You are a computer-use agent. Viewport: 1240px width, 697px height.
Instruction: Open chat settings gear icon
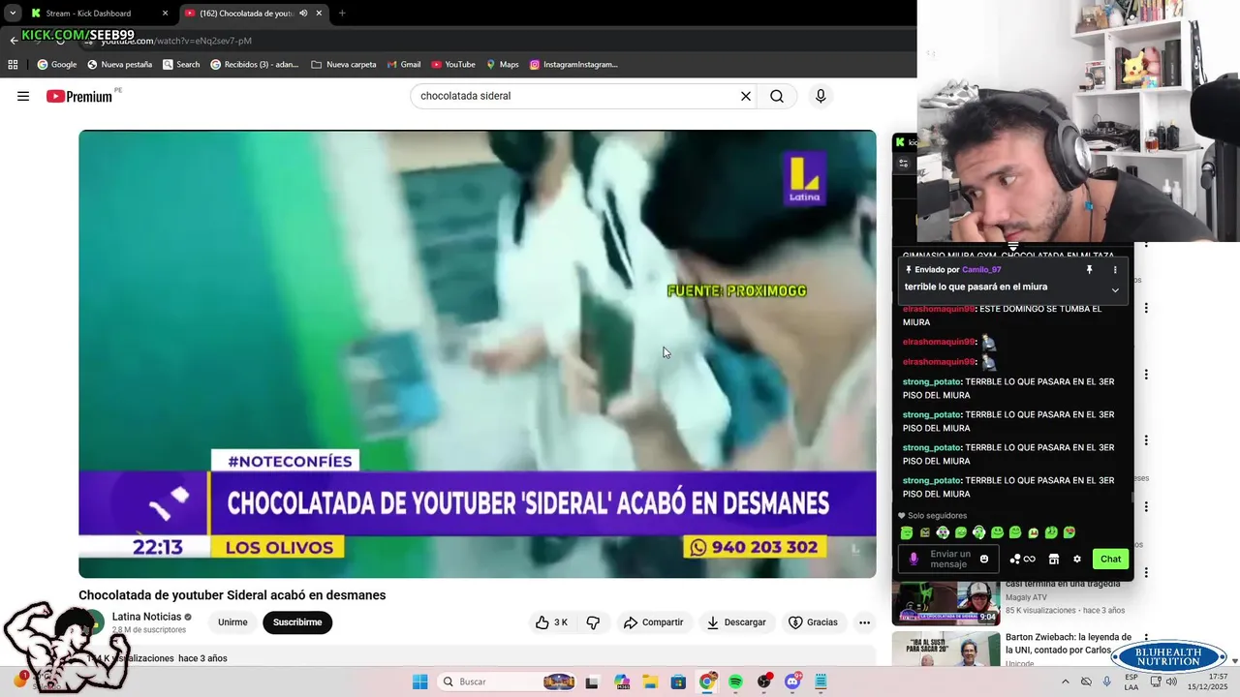[x=1076, y=560]
